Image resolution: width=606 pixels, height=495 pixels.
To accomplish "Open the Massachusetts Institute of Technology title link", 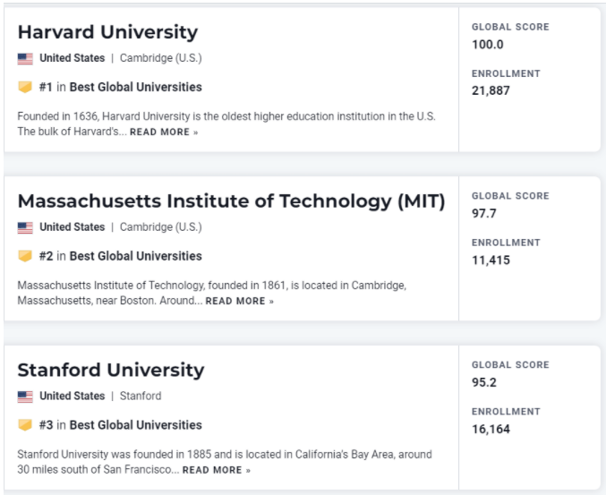I will click(231, 201).
